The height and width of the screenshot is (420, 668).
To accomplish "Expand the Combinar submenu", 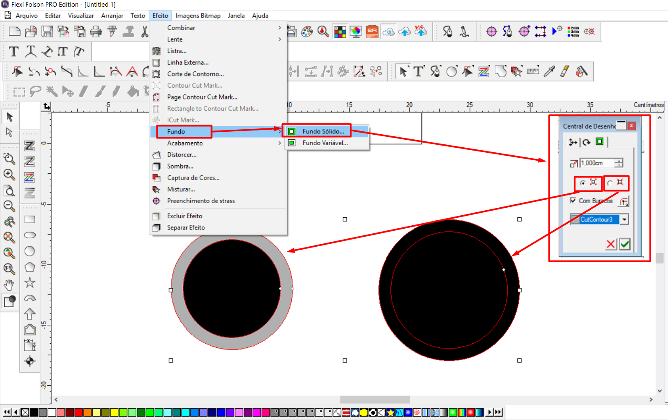I will click(218, 28).
